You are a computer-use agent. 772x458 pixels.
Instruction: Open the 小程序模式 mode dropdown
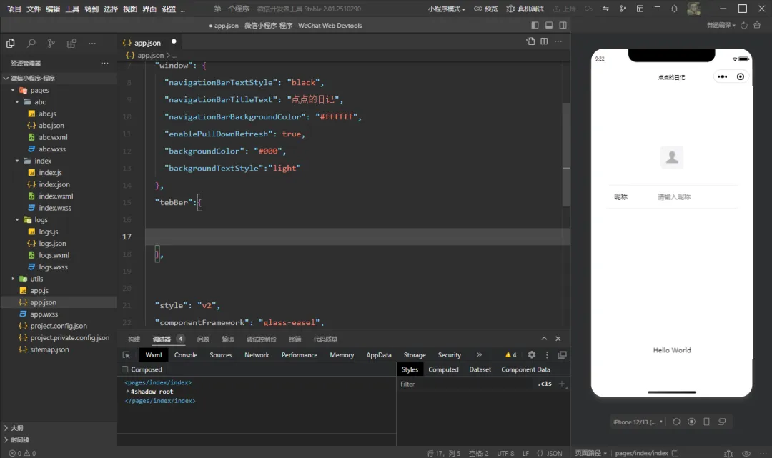coord(447,9)
